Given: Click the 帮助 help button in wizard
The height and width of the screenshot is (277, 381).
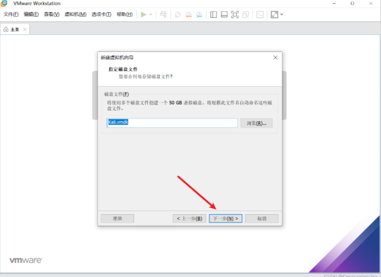Looking at the screenshot, I should tap(117, 219).
